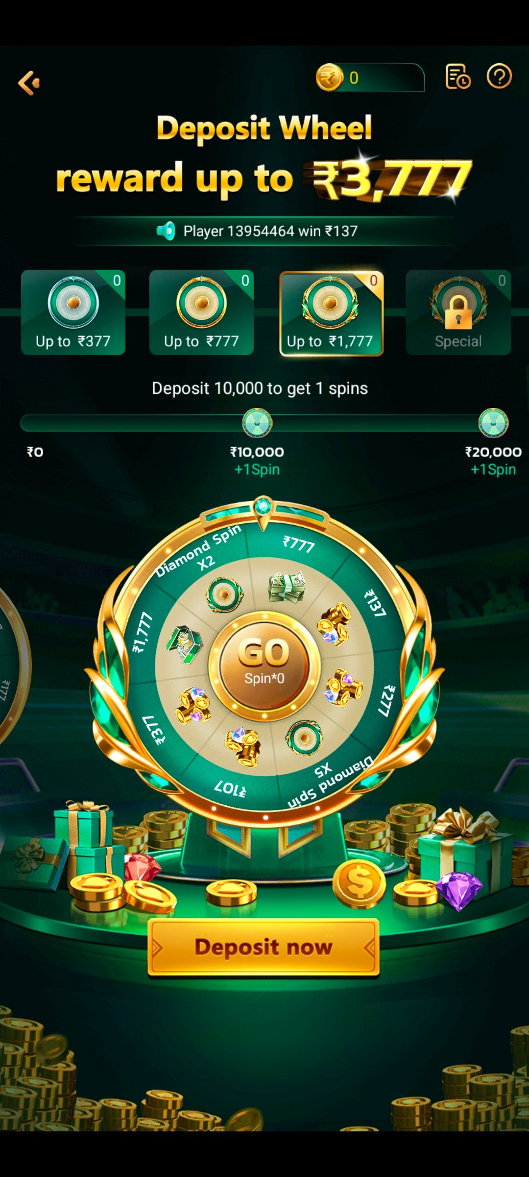The width and height of the screenshot is (529, 1177).
Task: Tap the ₹20,000 progress milestone marker
Action: [x=493, y=423]
